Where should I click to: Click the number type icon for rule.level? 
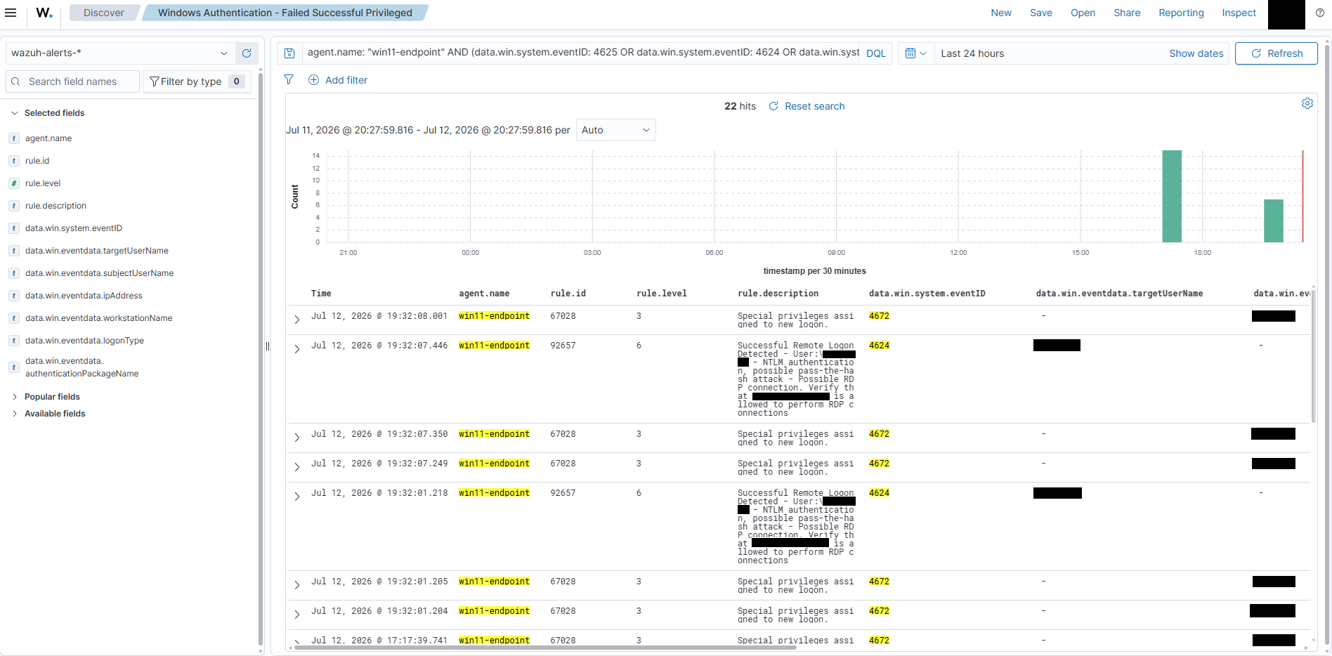pos(14,183)
